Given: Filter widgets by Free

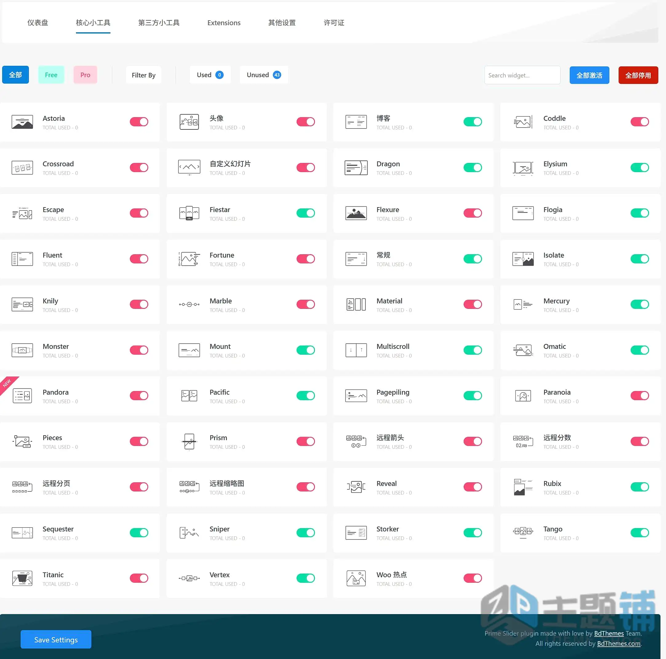Looking at the screenshot, I should (x=51, y=75).
